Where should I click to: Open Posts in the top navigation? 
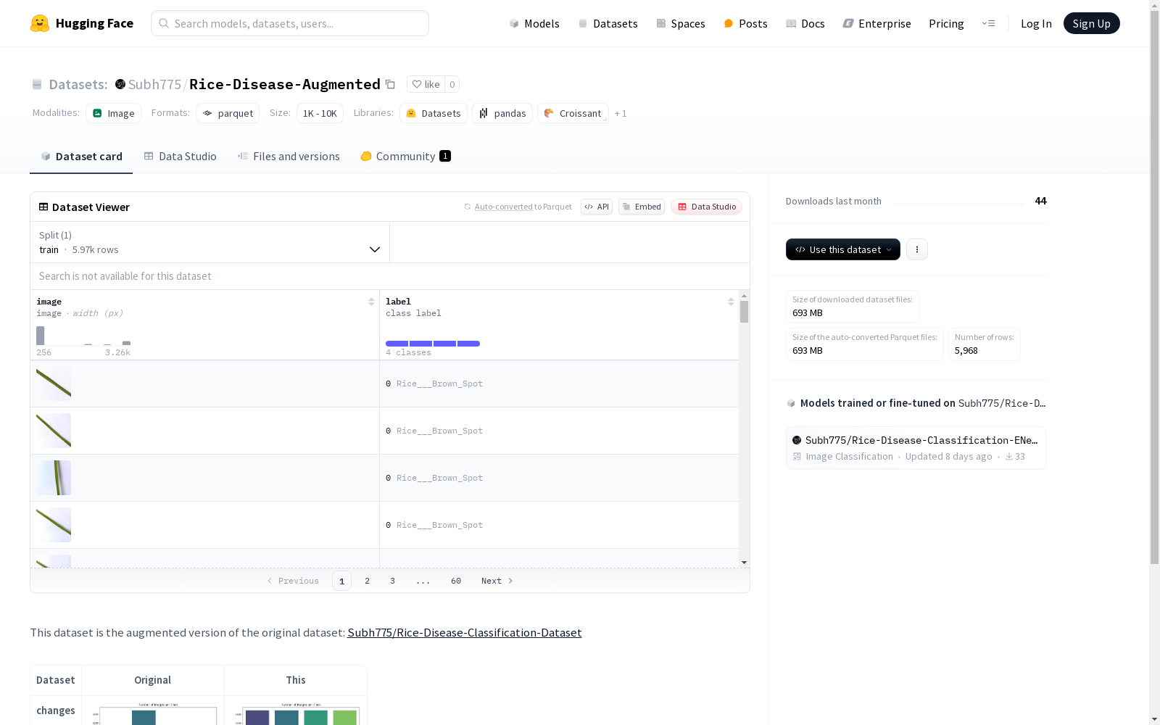(745, 23)
